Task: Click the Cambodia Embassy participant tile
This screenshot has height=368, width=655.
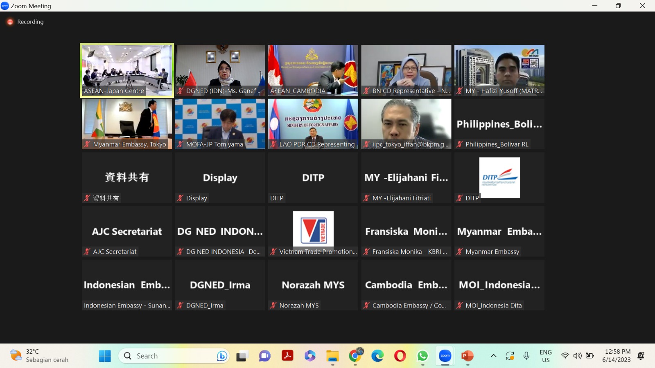Action: pyautogui.click(x=406, y=285)
